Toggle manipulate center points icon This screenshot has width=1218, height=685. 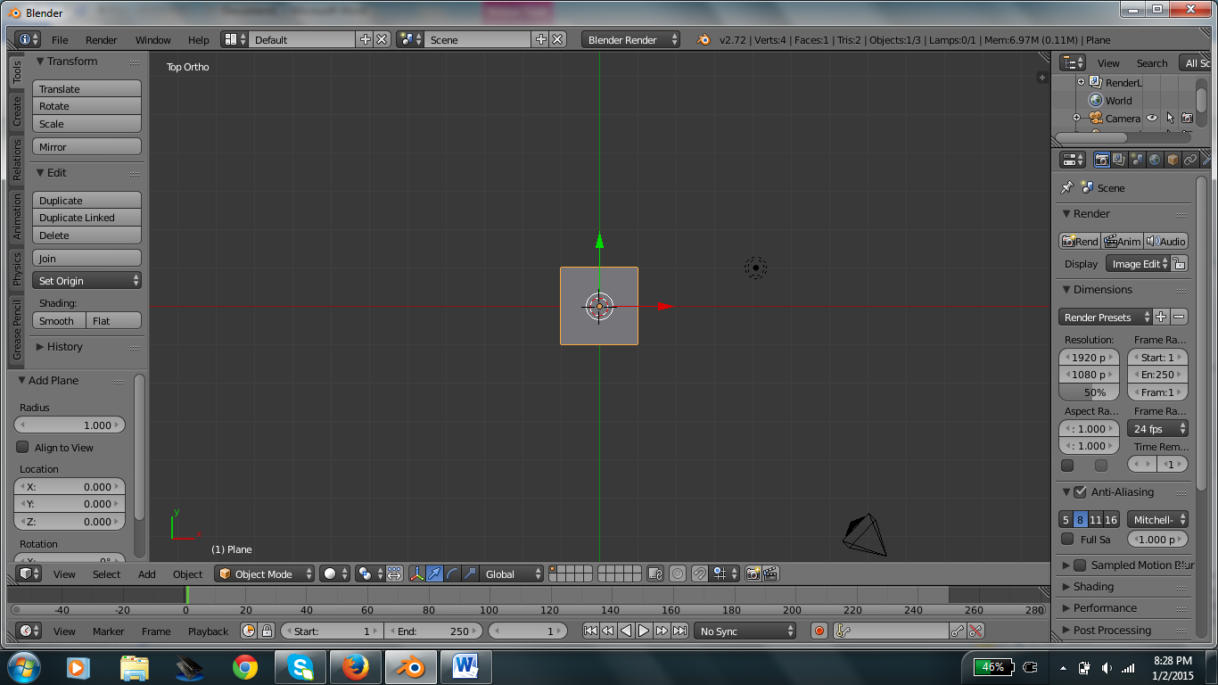[395, 574]
